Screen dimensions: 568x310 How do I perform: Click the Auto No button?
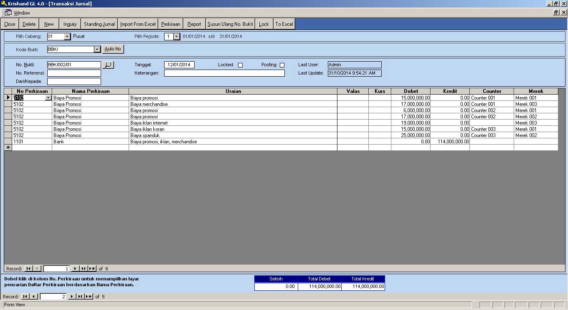pyautogui.click(x=113, y=49)
